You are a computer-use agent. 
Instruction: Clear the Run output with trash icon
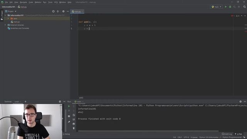tap(74, 128)
